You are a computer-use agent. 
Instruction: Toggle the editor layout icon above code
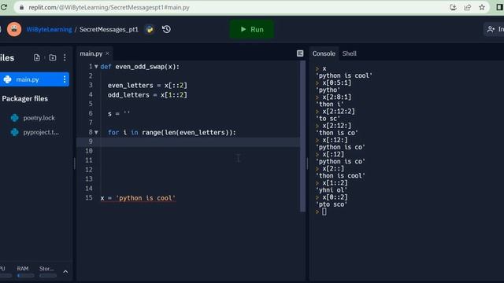point(300,53)
